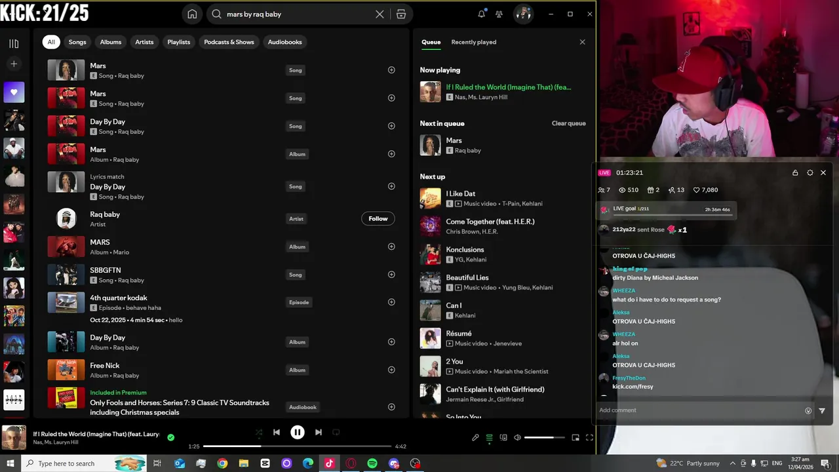This screenshot has width=839, height=472.
Task: Pause the current track
Action: click(x=298, y=432)
